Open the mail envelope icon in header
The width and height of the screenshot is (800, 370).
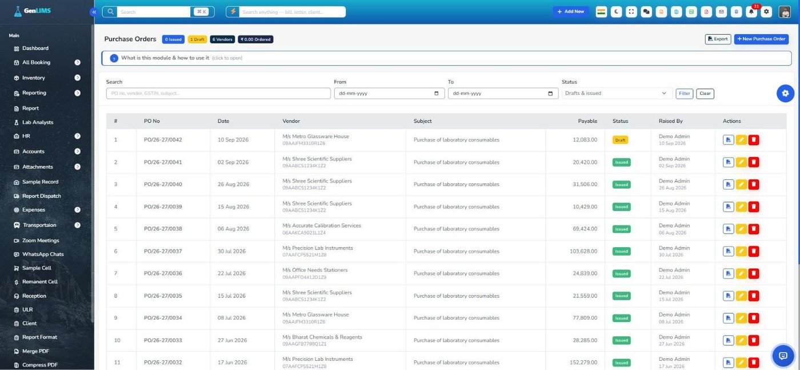click(x=721, y=11)
